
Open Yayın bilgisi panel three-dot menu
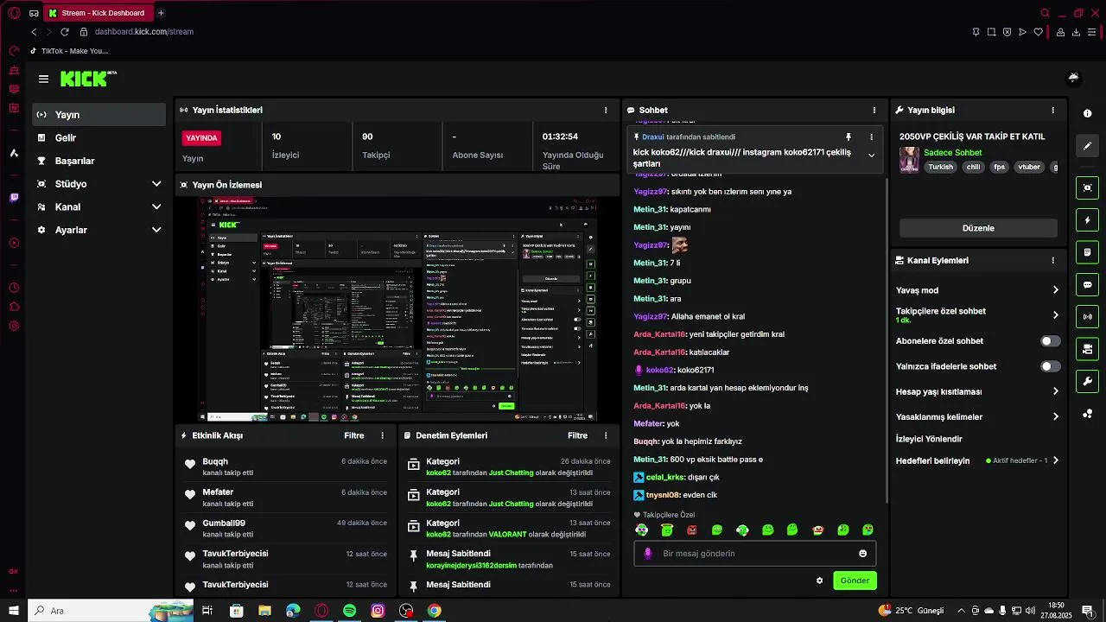point(1052,111)
